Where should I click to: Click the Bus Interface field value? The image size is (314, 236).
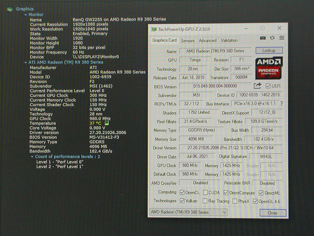[255, 104]
